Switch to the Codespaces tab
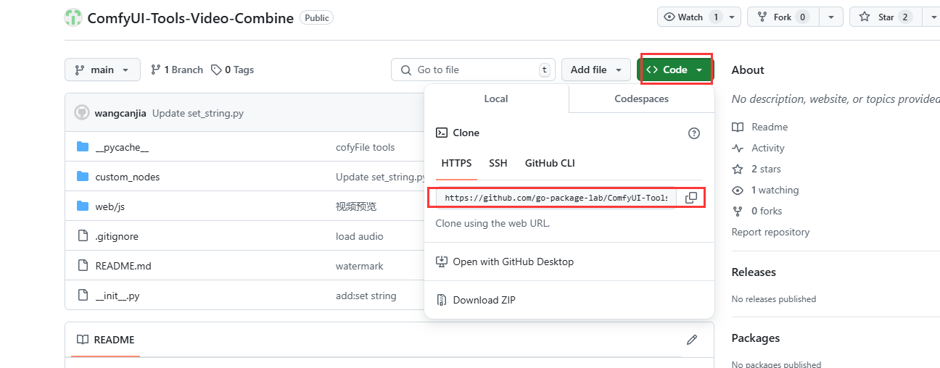Image resolution: width=940 pixels, height=368 pixels. (642, 99)
